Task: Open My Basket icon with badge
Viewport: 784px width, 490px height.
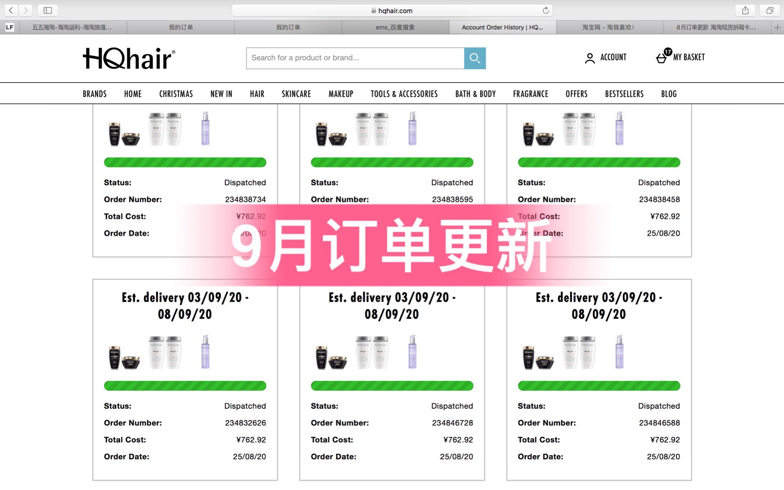Action: [662, 57]
